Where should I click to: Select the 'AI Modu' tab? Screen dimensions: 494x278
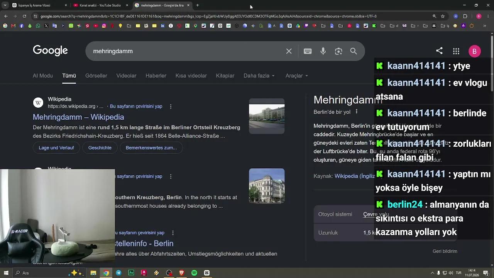[x=43, y=76]
